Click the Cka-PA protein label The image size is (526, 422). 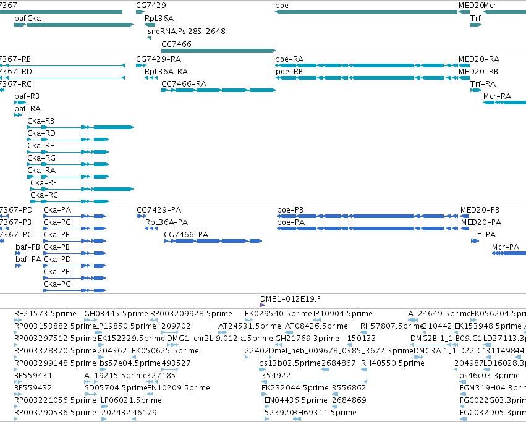click(57, 210)
